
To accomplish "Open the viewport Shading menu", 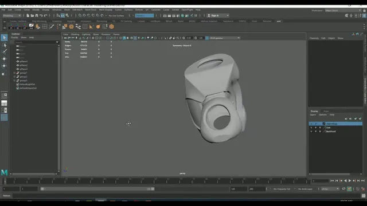I will coord(75,34).
